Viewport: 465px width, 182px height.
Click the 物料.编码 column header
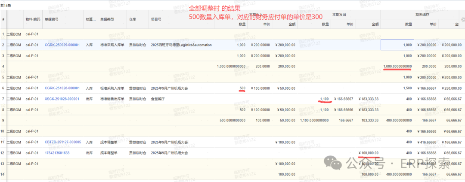[x=33, y=19]
